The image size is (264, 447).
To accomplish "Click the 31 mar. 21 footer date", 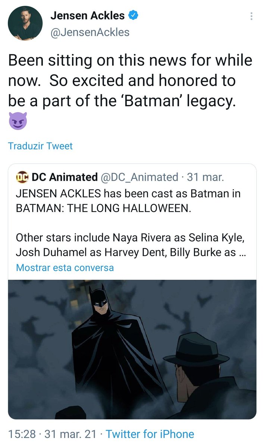I will [69, 434].
